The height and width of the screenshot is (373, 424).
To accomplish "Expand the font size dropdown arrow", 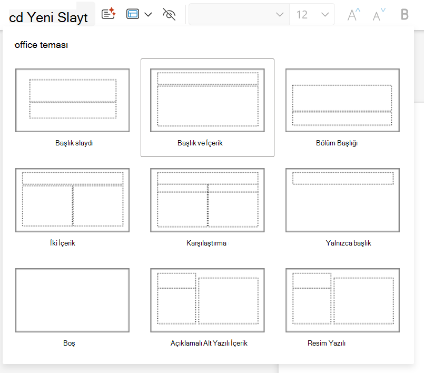I will pos(325,14).
